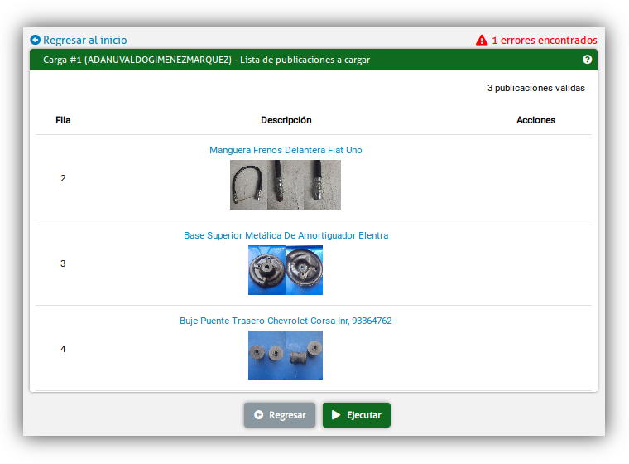
Task: Open the help question mark icon
Action: coord(587,60)
